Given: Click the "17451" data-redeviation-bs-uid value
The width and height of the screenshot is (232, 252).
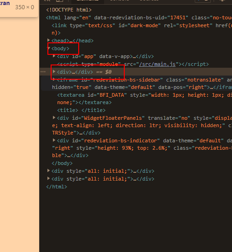Looking at the screenshot, I should click(178, 18).
